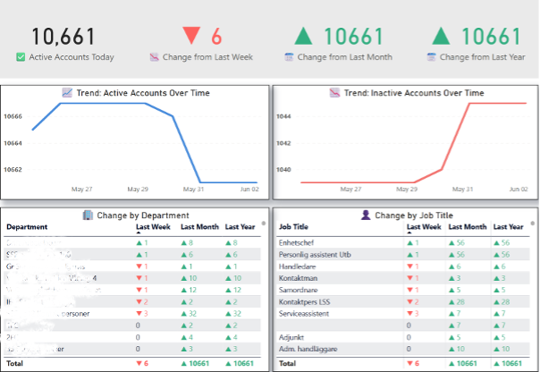This screenshot has height=372, width=540.
Task: Click the red 6 Change from Last Week value
Action: 216,37
